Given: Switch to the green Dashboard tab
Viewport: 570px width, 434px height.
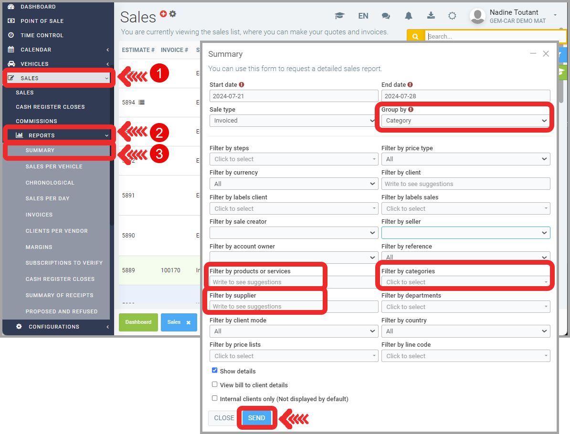Looking at the screenshot, I should [138, 322].
